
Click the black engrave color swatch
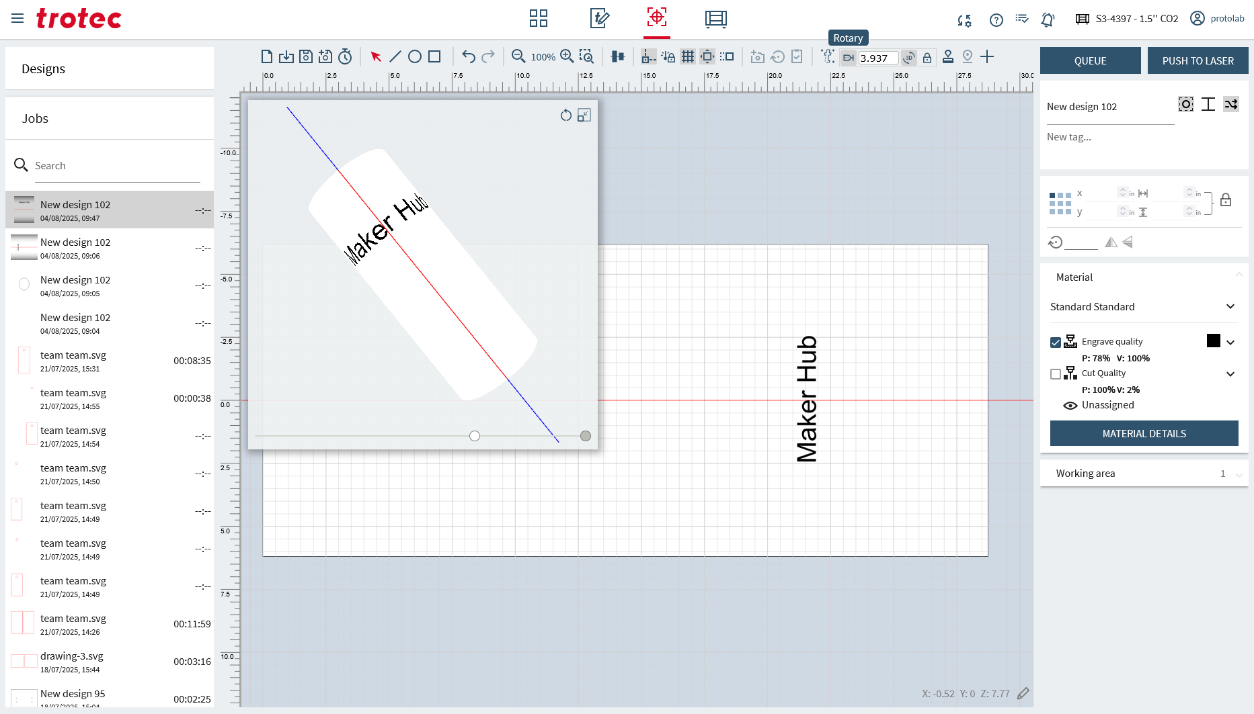pos(1213,341)
